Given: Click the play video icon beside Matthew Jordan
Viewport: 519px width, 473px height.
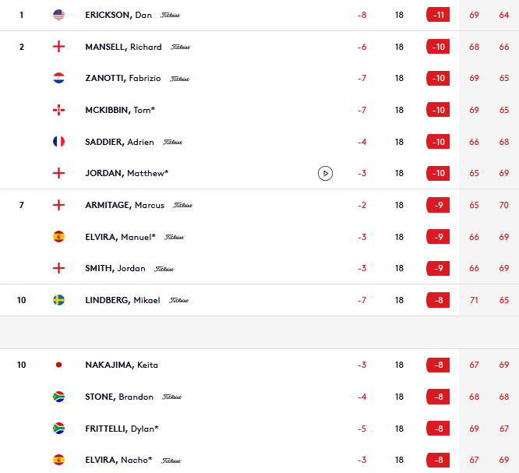Looking at the screenshot, I should coord(325,173).
